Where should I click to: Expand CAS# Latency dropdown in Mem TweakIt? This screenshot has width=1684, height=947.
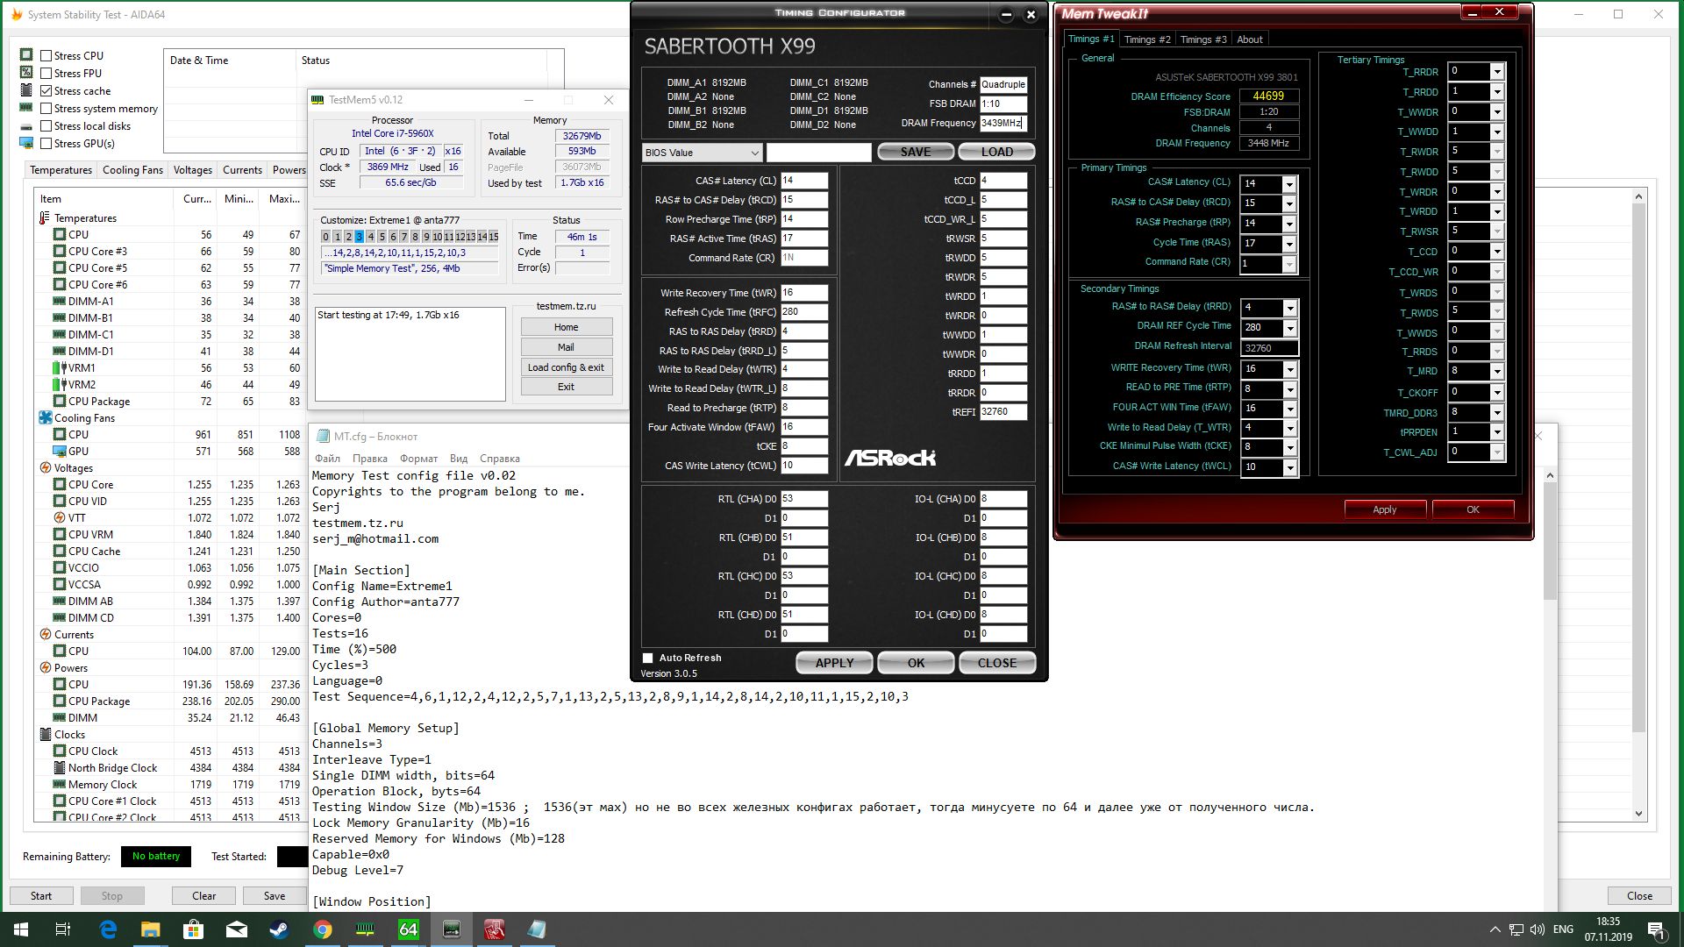(x=1288, y=184)
